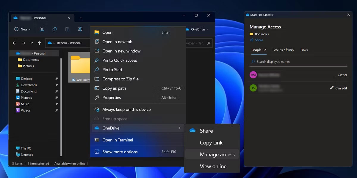
Task: Click the Copy icon in the File Explorer toolbar
Action: [54, 29]
